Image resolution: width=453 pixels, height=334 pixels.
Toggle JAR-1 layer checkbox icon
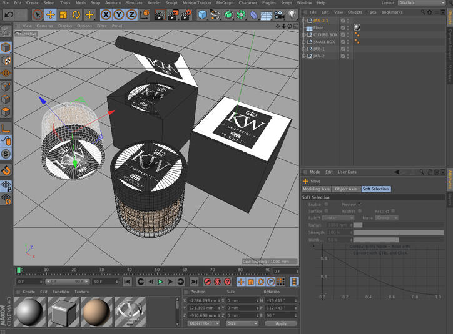point(343,49)
